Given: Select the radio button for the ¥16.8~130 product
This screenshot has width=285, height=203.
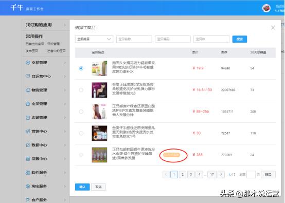Looking at the screenshot, I should point(81,90).
